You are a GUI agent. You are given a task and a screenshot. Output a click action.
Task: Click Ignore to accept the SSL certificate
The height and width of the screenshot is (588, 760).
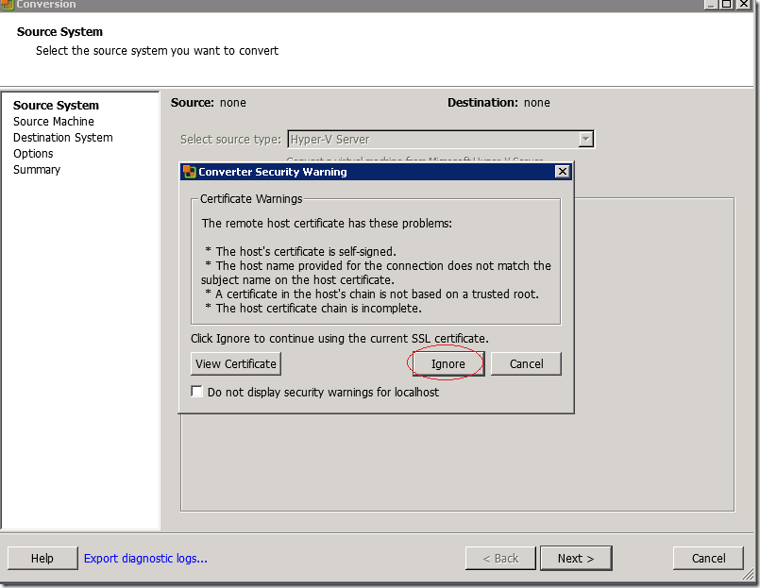coord(448,364)
